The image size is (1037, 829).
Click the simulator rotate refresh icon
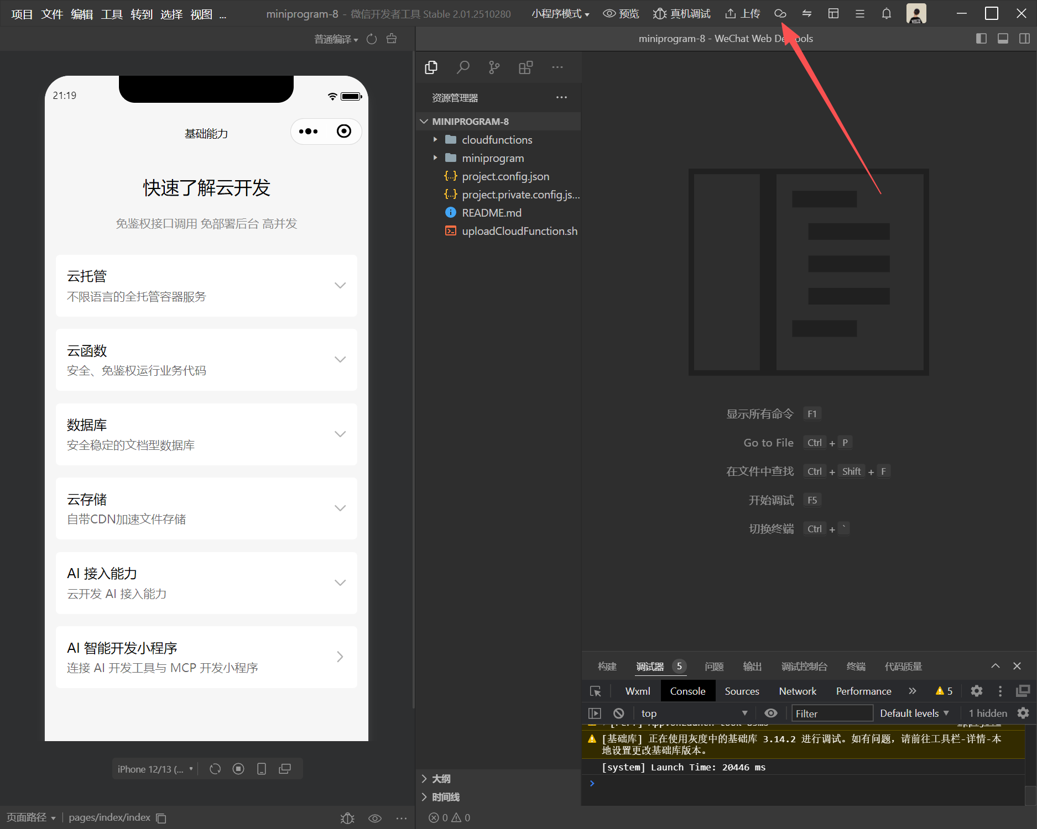pyautogui.click(x=215, y=769)
